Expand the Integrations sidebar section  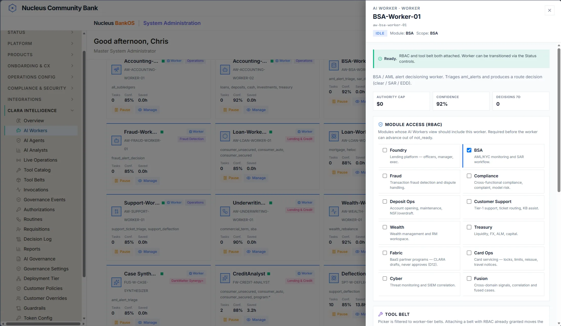(x=41, y=99)
